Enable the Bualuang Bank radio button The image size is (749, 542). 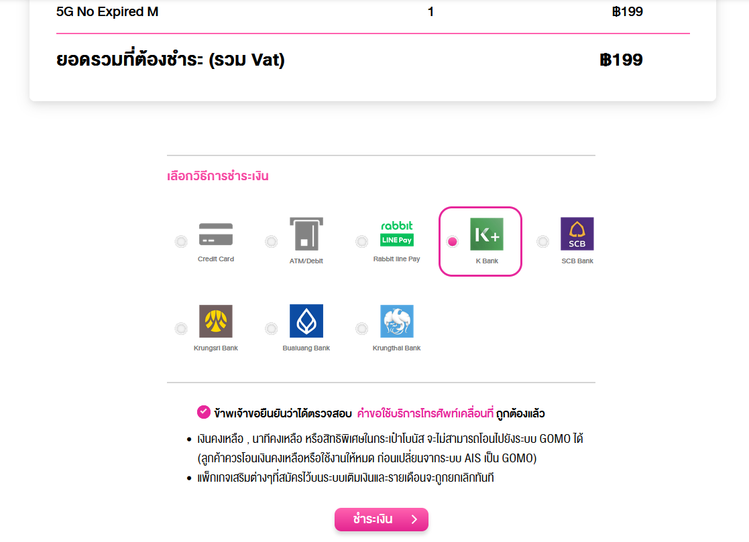click(272, 328)
